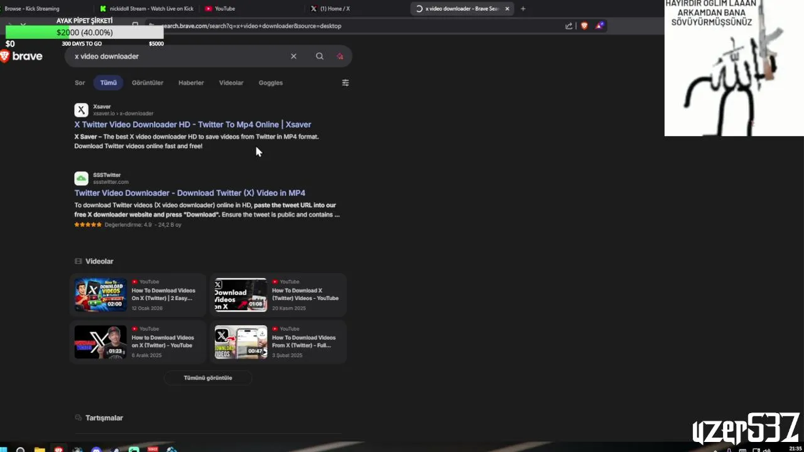Open Twitter Video Downloader SSSTwitter result
Viewport: 804px width, 452px height.
[190, 193]
